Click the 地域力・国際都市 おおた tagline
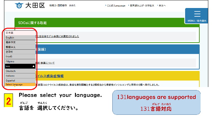Viewport: 216px width, 116px height. [62, 6]
